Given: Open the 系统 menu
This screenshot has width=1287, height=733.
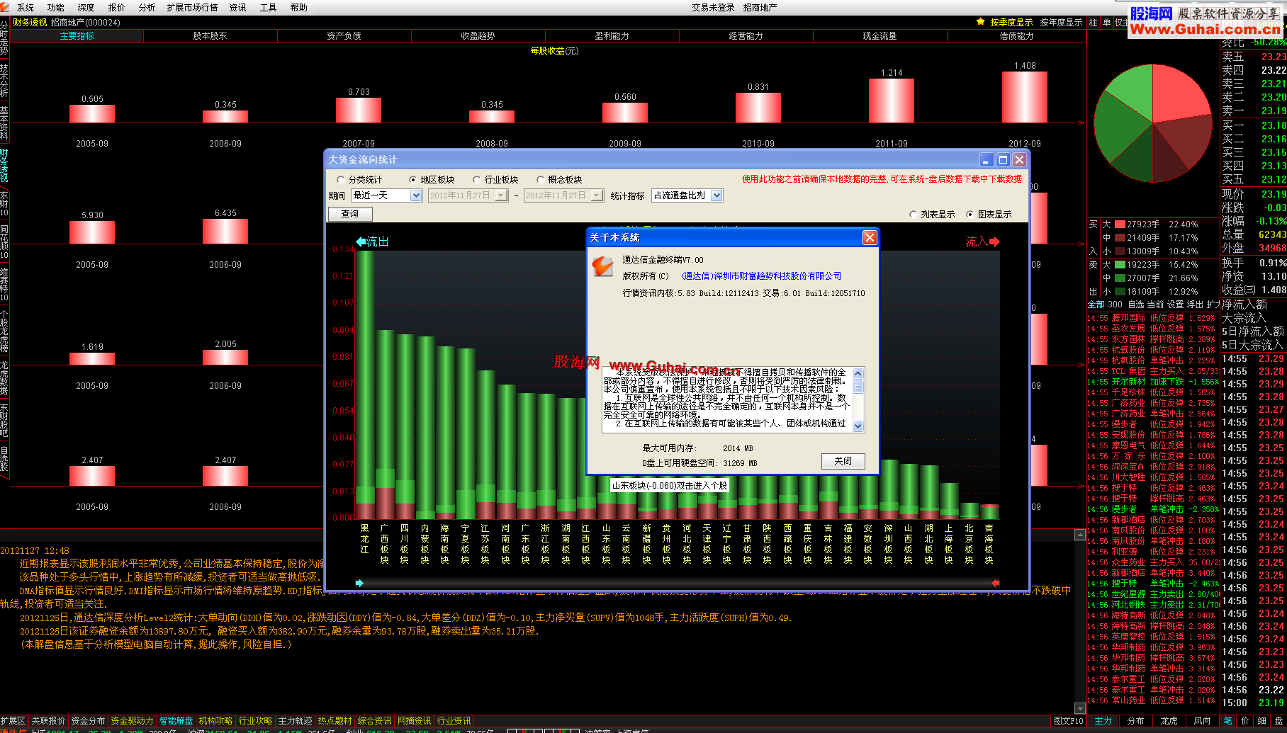Looking at the screenshot, I should click(26, 8).
